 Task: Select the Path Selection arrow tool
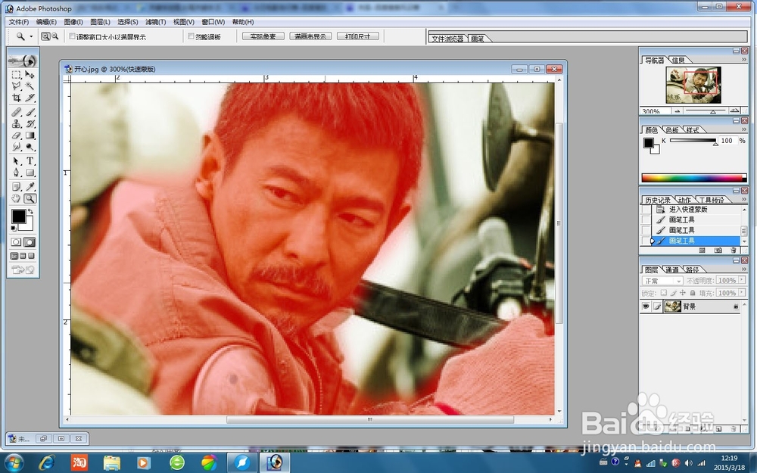point(17,160)
